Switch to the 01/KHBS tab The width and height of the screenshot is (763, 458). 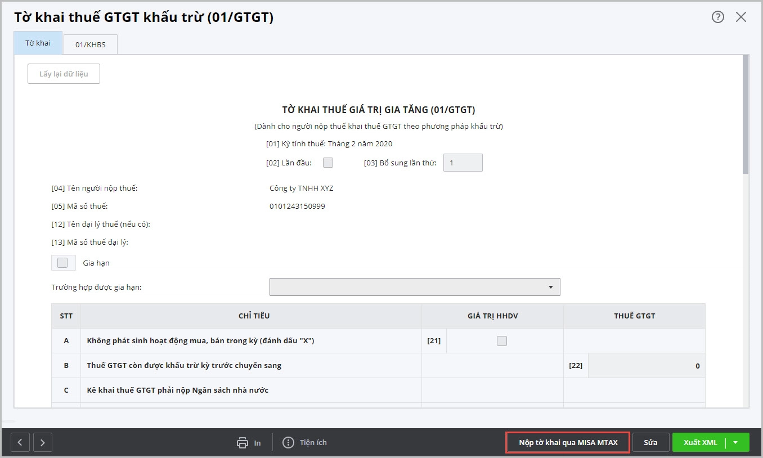pos(90,44)
